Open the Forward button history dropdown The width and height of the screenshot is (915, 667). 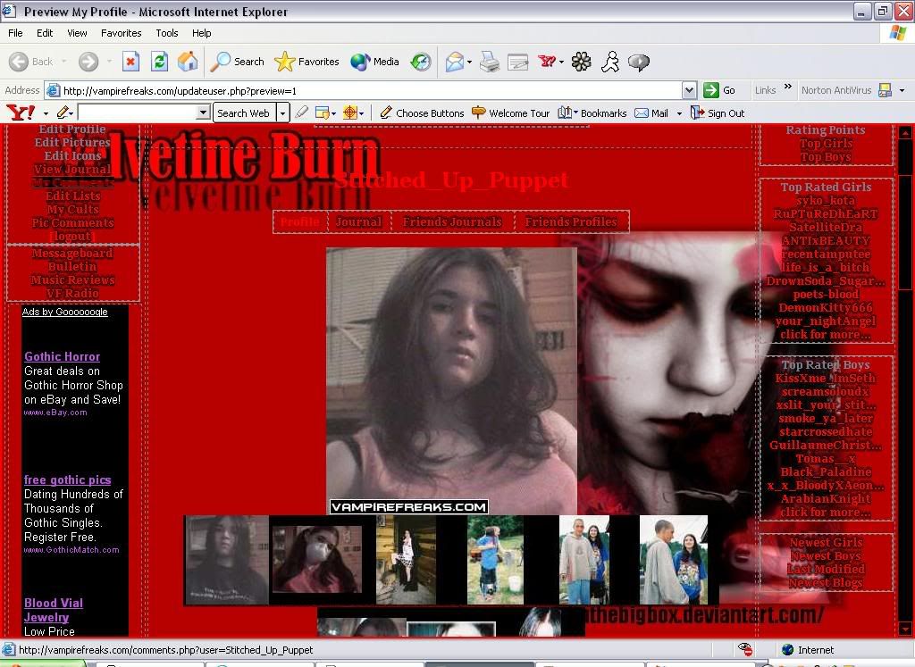pyautogui.click(x=109, y=62)
